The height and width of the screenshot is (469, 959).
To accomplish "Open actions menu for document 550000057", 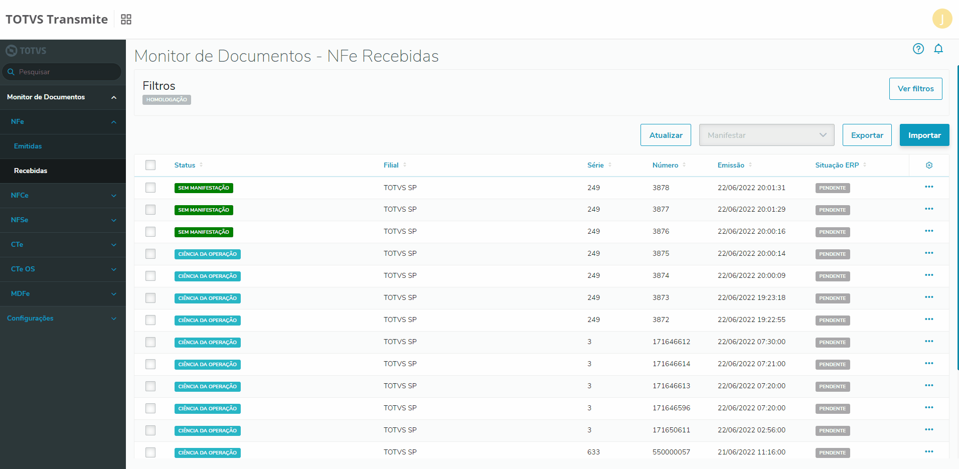I will [929, 451].
